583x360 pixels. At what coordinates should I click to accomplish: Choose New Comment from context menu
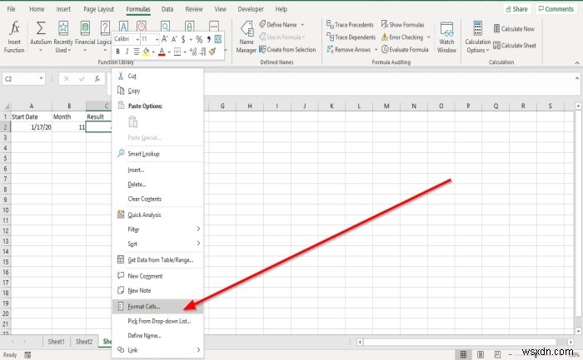[x=157, y=276]
